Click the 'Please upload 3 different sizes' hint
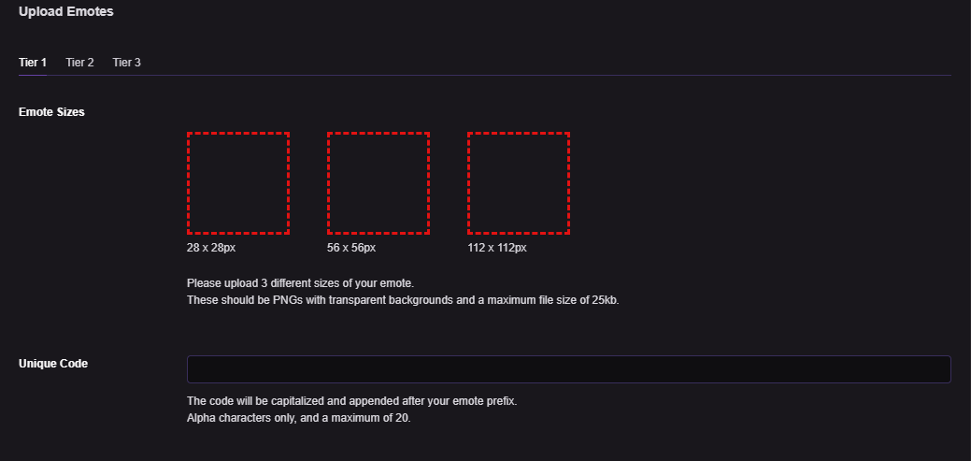 click(x=299, y=283)
